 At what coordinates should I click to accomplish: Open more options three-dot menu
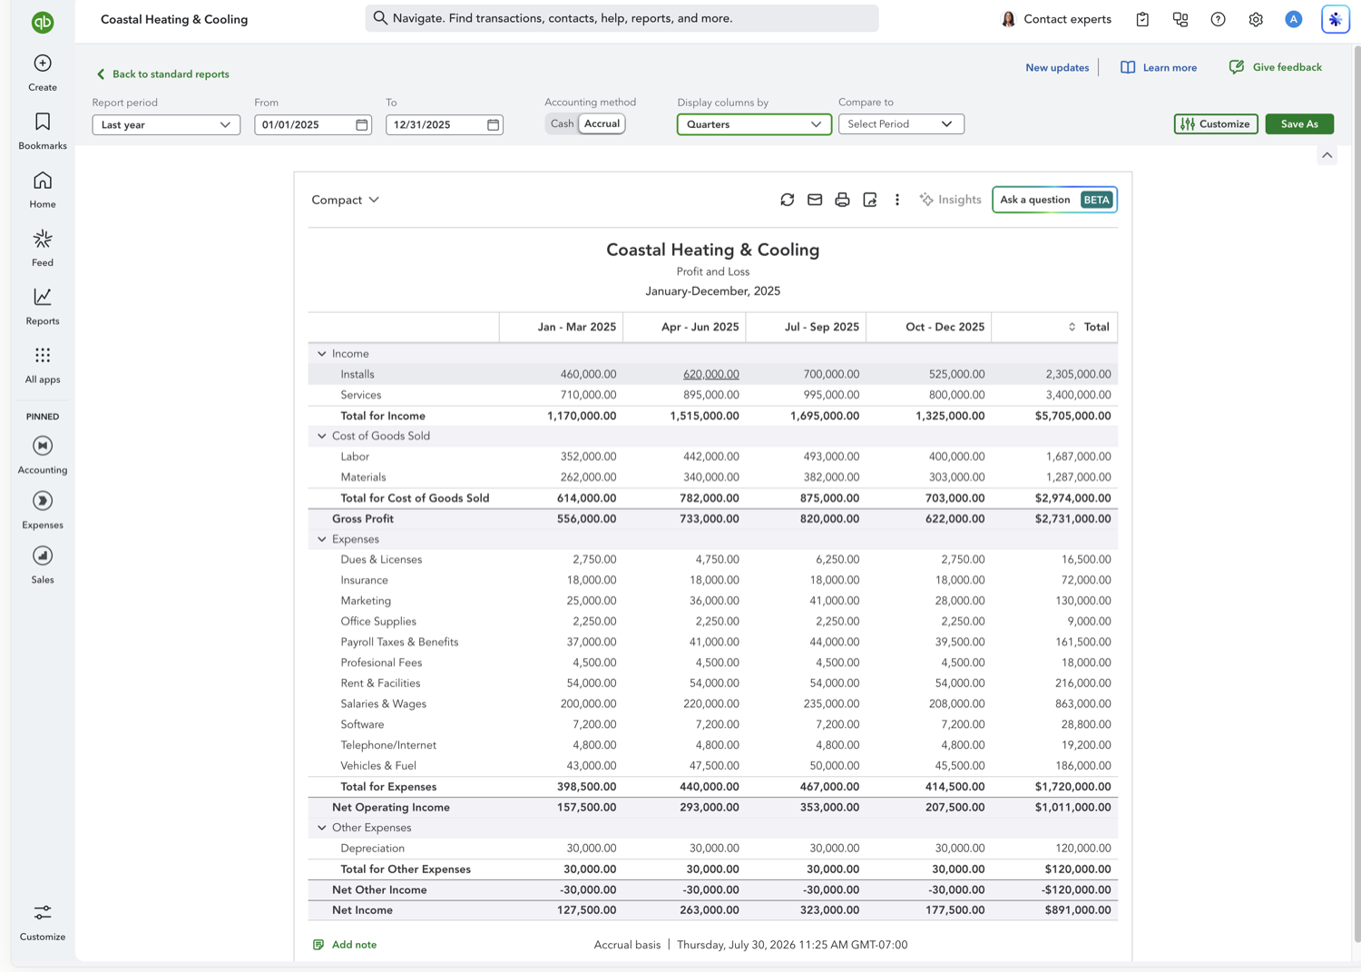[x=897, y=200]
